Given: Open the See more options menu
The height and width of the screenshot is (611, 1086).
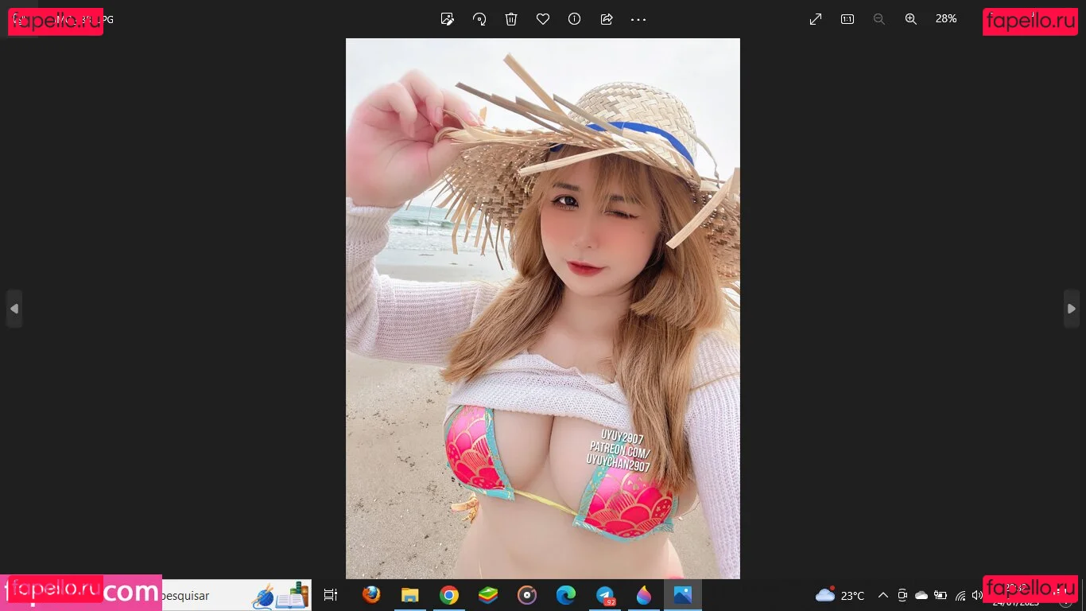Looking at the screenshot, I should tap(638, 19).
